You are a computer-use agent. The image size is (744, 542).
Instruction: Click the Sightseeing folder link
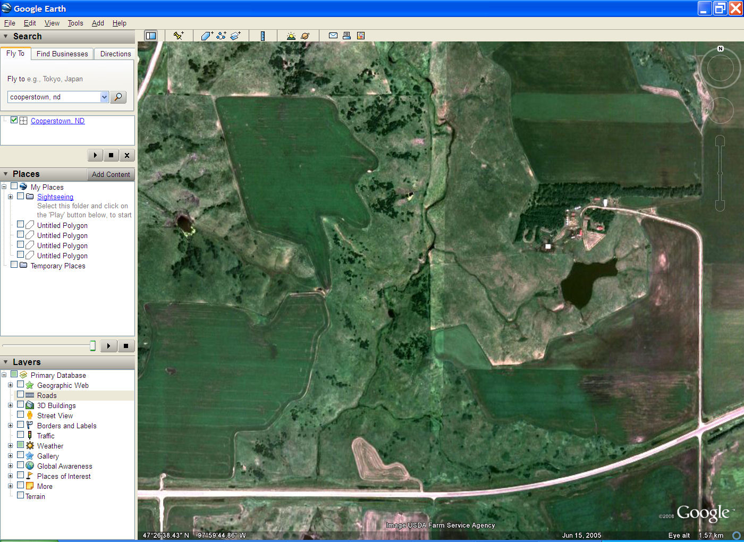(55, 197)
